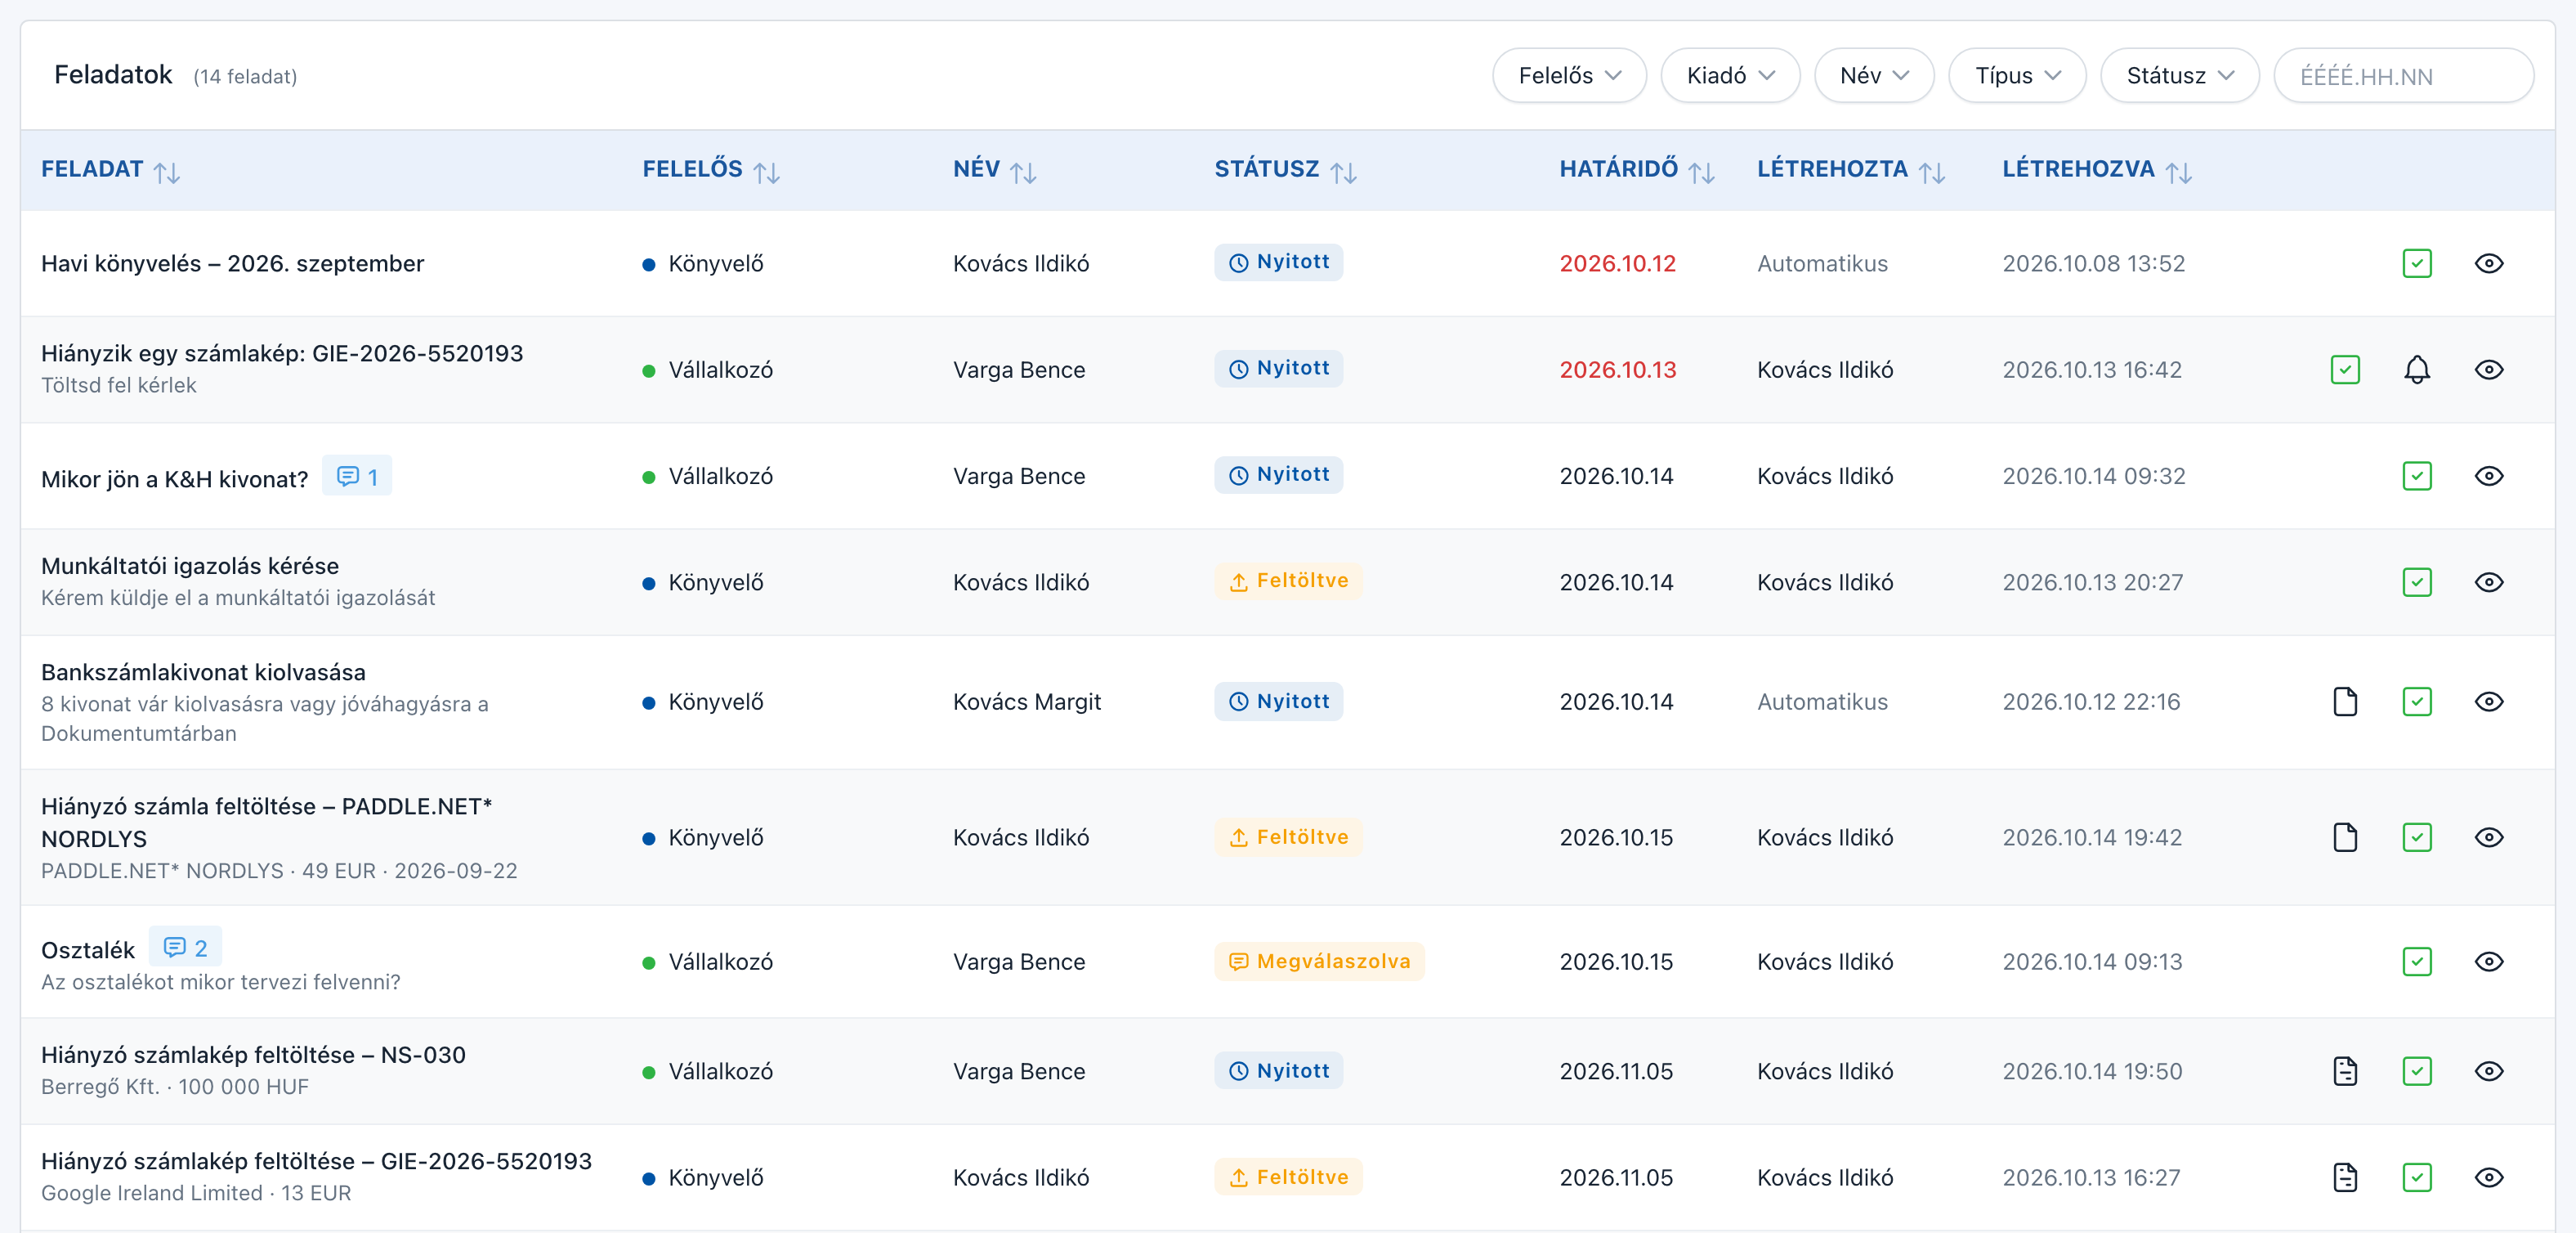Check off Mikor jön a K&H kivonat task
The width and height of the screenshot is (2576, 1233).
[2417, 477]
